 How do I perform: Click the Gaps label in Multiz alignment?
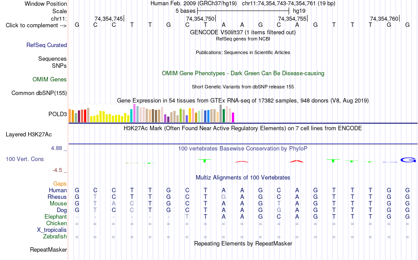(60, 184)
